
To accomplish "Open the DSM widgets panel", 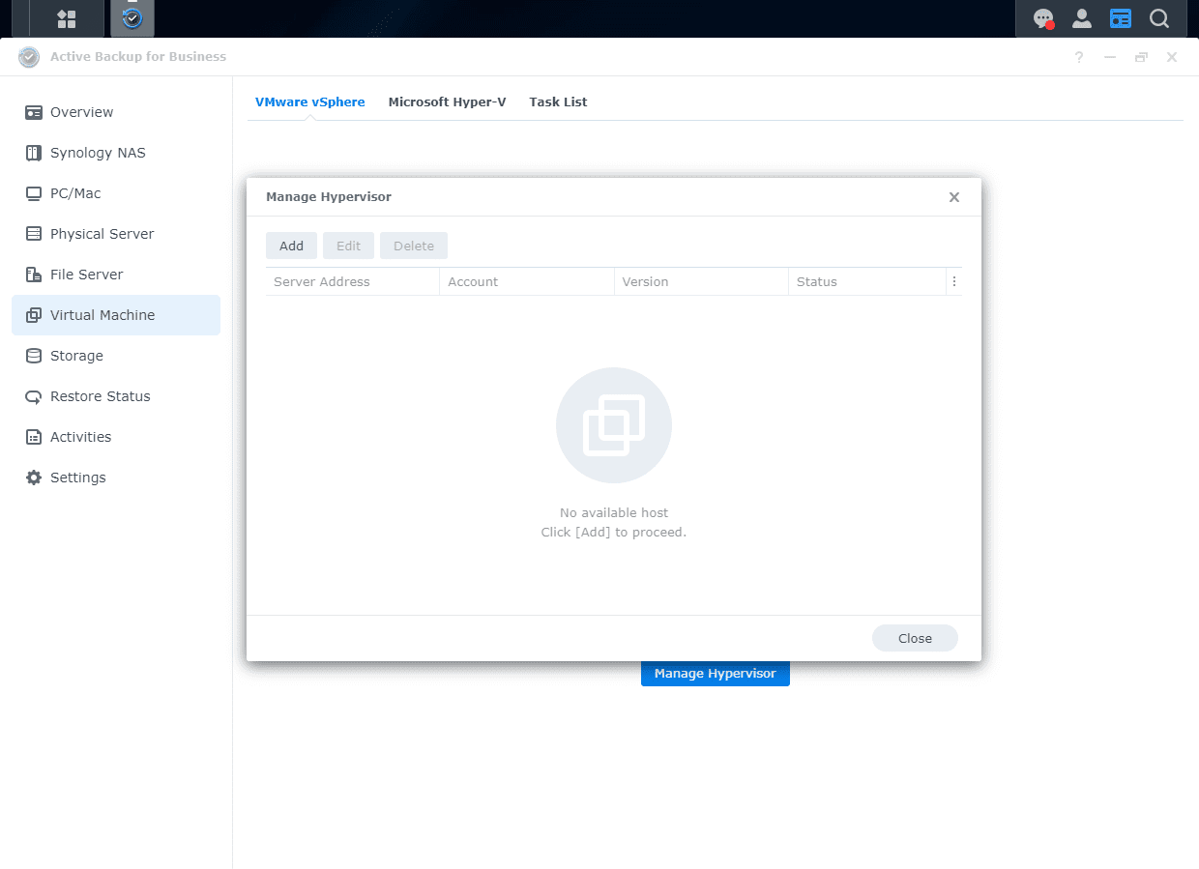I will coord(1120,18).
